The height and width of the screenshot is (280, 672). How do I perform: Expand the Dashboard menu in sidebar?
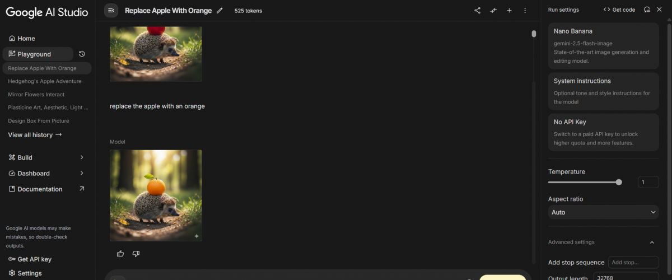pos(82,173)
